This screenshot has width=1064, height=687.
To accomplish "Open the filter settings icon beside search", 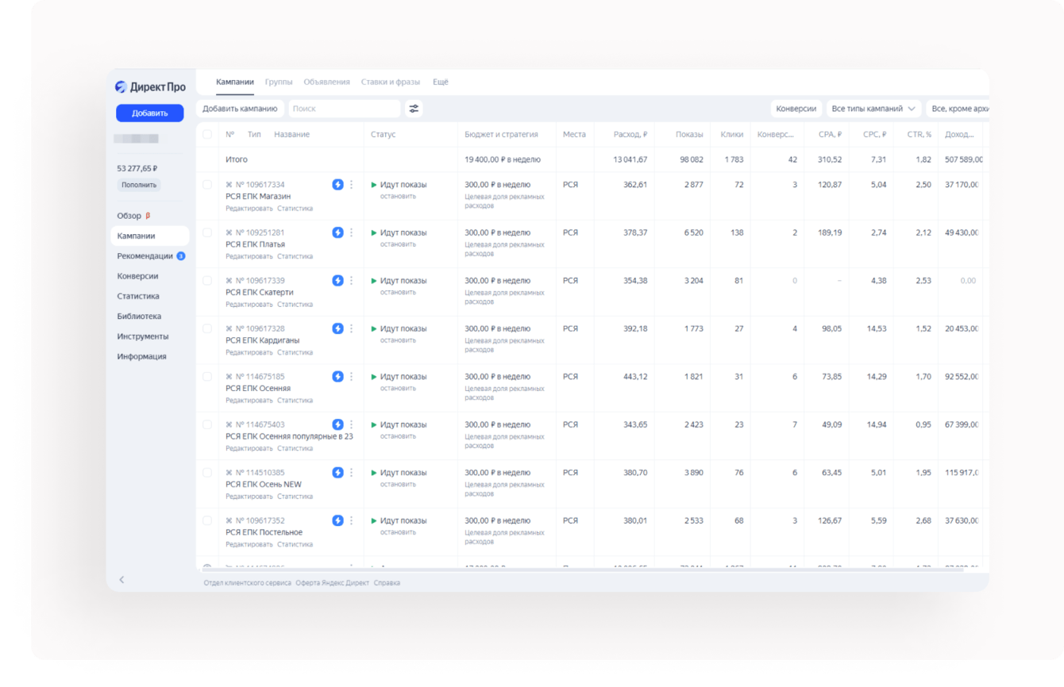I will 414,109.
